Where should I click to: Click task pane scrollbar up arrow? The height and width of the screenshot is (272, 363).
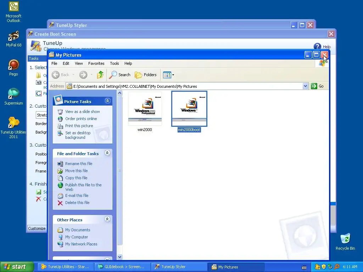(x=120, y=93)
